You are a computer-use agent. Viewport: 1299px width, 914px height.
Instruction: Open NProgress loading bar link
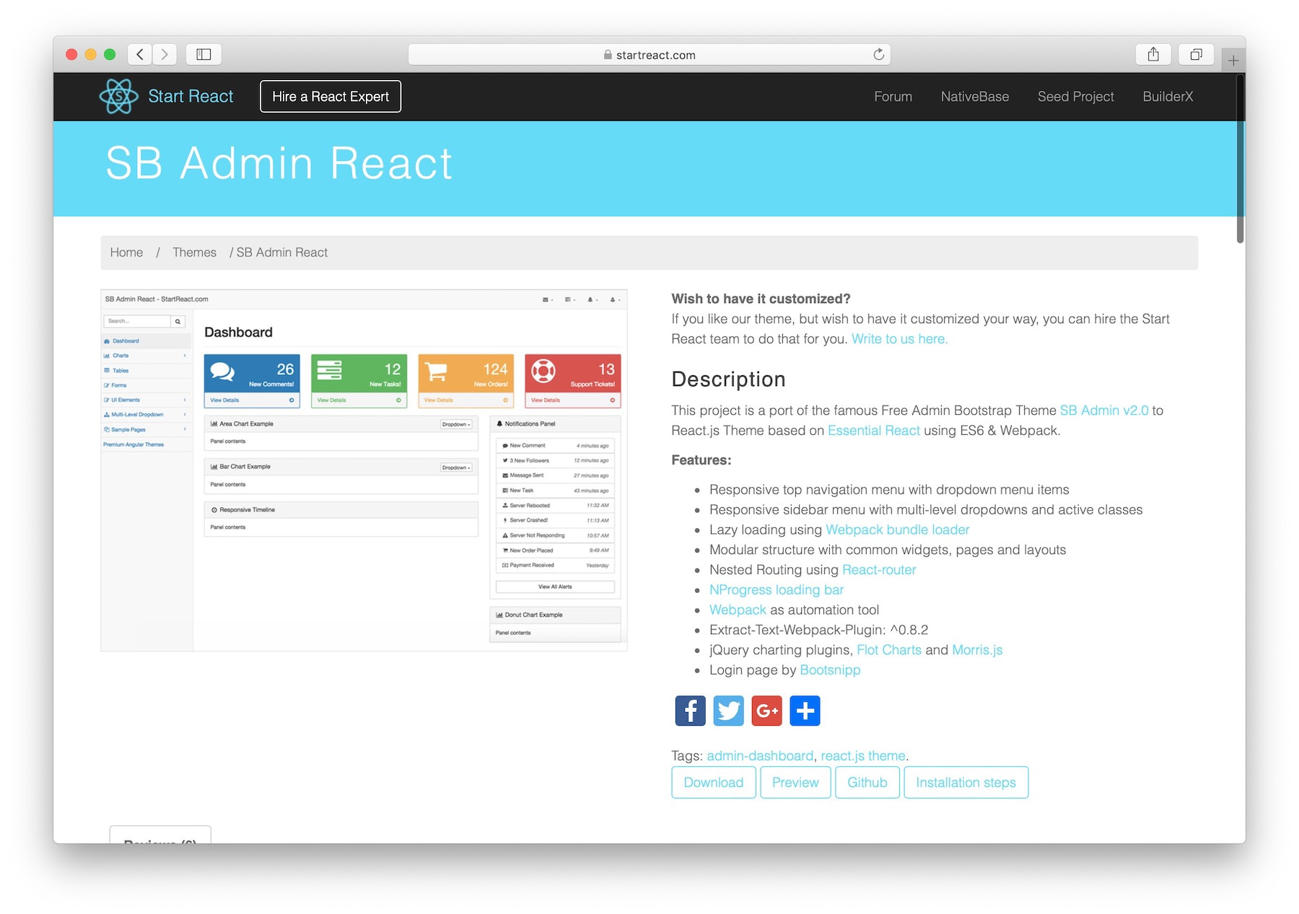tap(776, 590)
